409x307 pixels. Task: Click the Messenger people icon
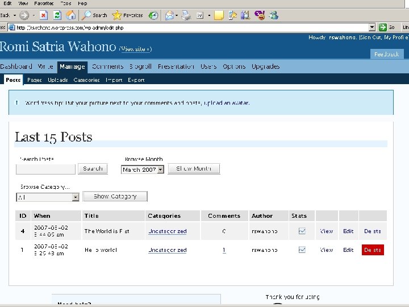(x=274, y=15)
